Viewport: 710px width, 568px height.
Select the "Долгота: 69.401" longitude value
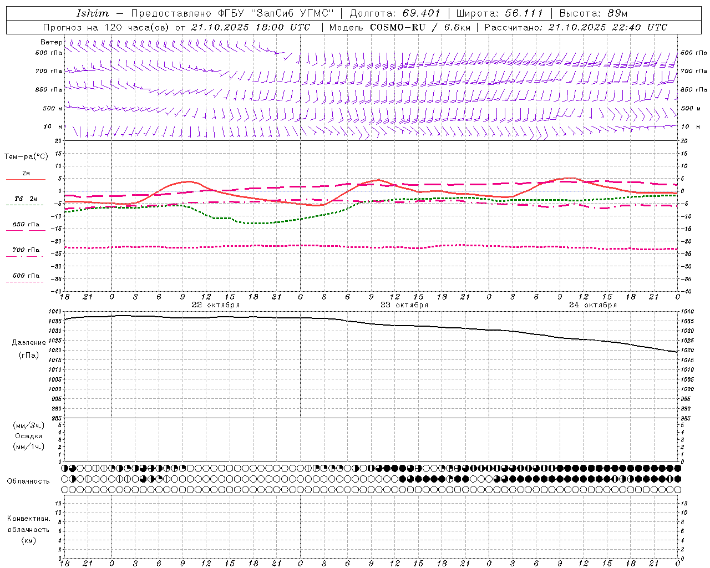point(395,13)
